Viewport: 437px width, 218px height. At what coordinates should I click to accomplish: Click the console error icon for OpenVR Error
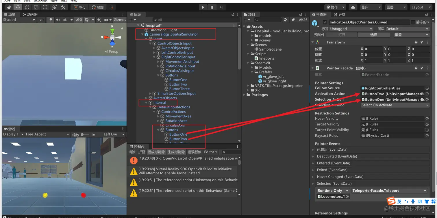pos(134,160)
